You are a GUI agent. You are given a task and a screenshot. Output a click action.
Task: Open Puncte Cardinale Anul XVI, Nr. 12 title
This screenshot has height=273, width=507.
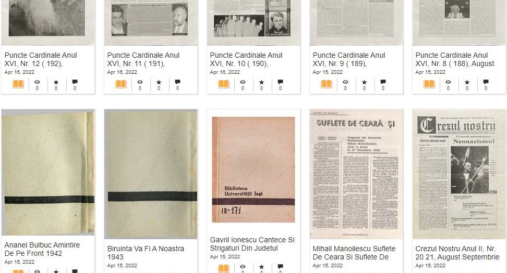click(41, 59)
